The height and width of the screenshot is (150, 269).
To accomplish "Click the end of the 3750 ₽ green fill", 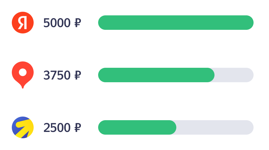I will tap(212, 75).
